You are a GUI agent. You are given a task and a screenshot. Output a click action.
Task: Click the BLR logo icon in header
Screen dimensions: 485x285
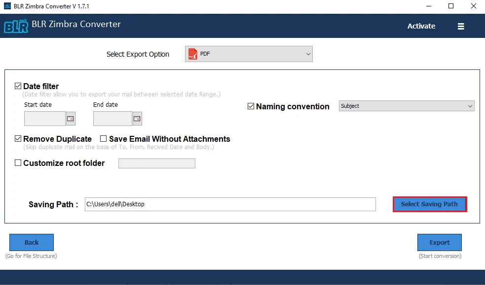click(x=15, y=26)
